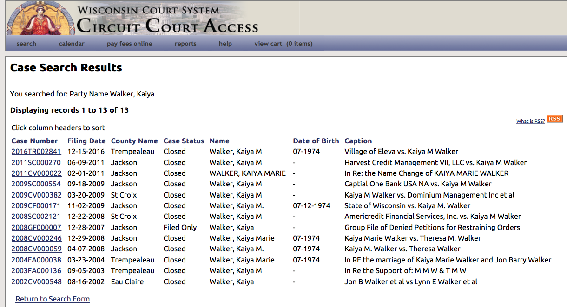Click the orange RSS feed icon
This screenshot has height=307, width=567.
point(554,119)
